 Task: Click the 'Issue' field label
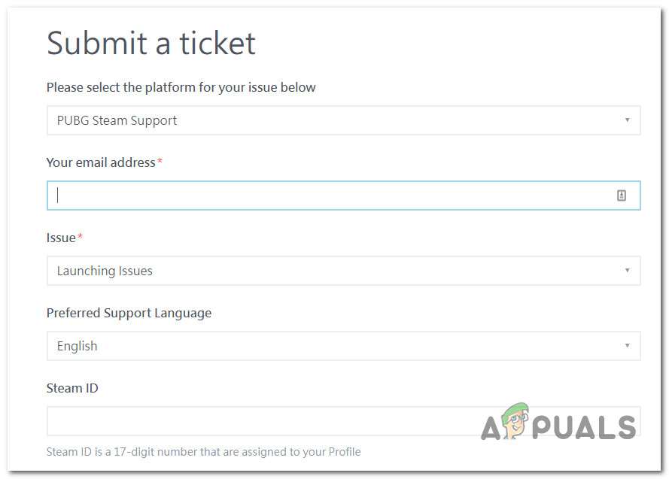tap(61, 238)
